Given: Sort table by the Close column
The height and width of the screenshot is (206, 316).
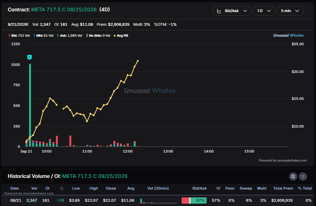Looking at the screenshot, I should coord(111,188).
